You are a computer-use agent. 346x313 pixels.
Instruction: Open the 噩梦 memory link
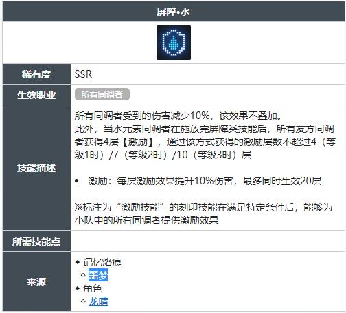[x=98, y=275]
